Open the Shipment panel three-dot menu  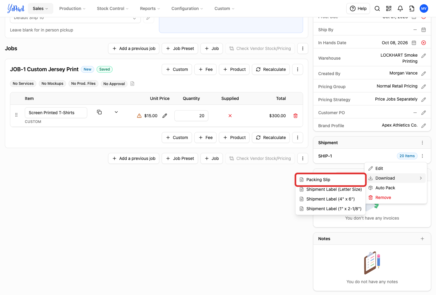(422, 143)
